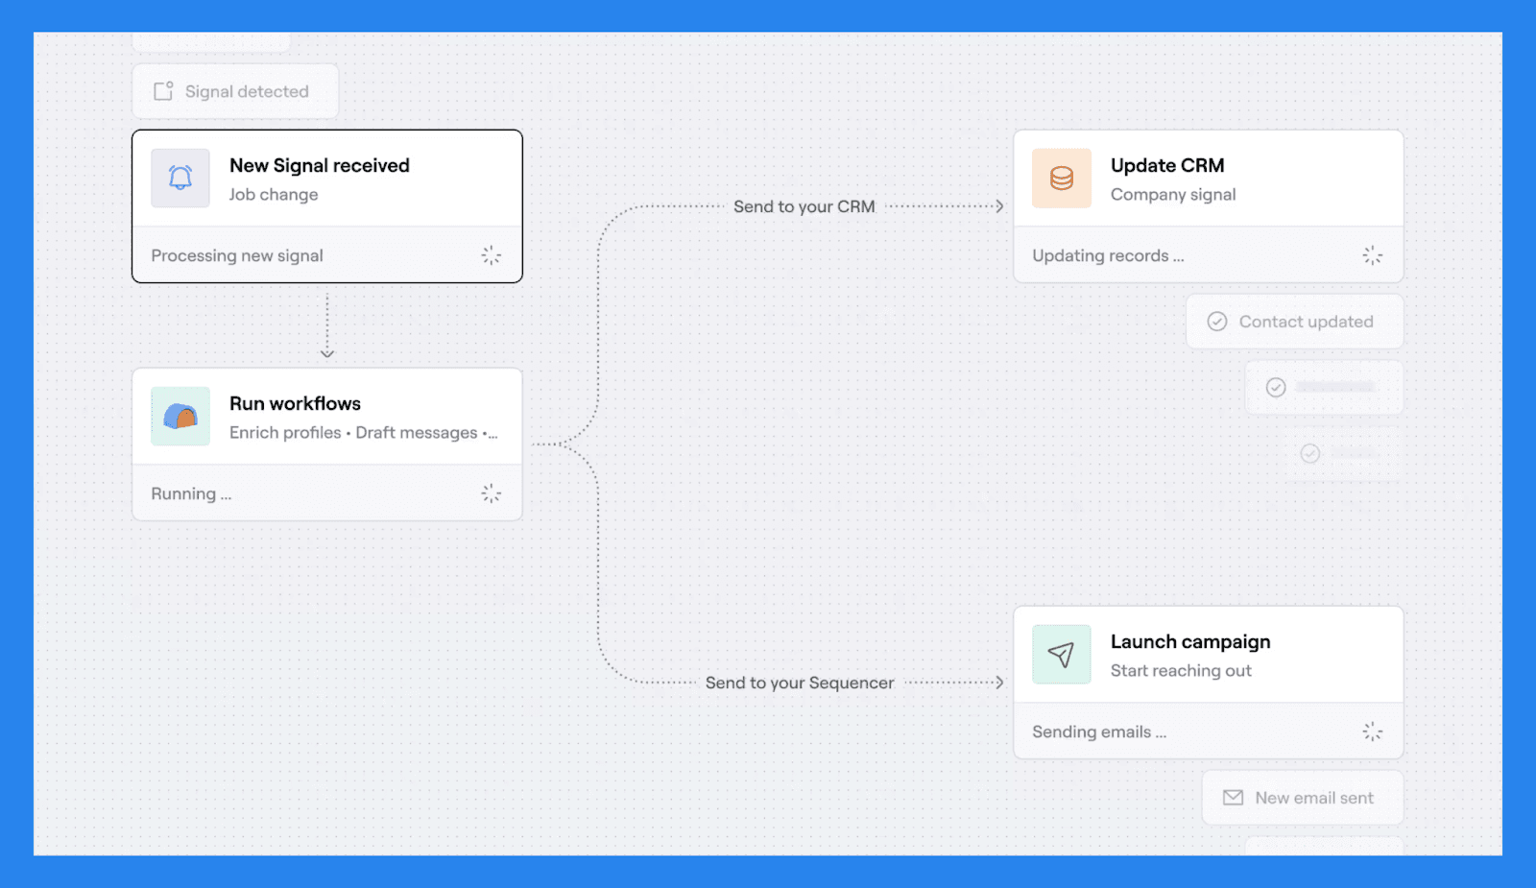Click the arrowhead pointing to Update CRM card
This screenshot has height=888, width=1536.
click(999, 206)
